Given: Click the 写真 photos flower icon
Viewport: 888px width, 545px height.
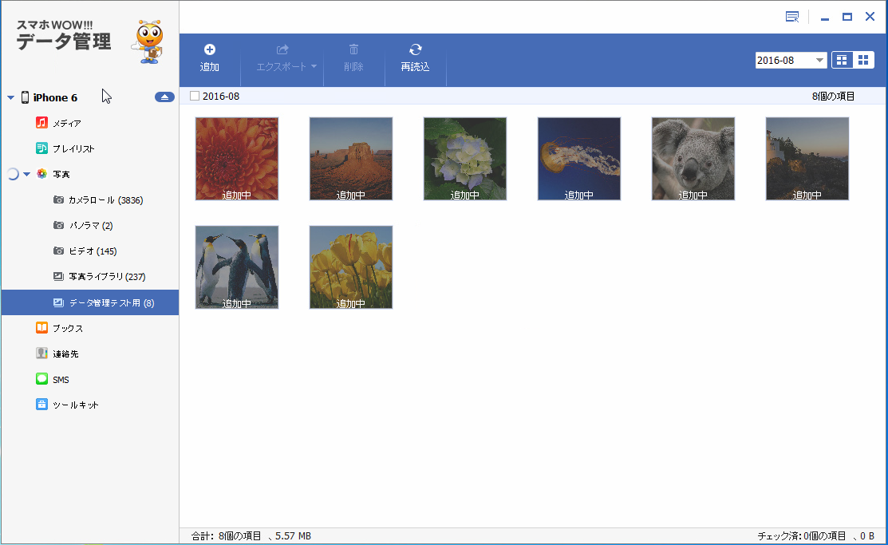Looking at the screenshot, I should tap(42, 174).
